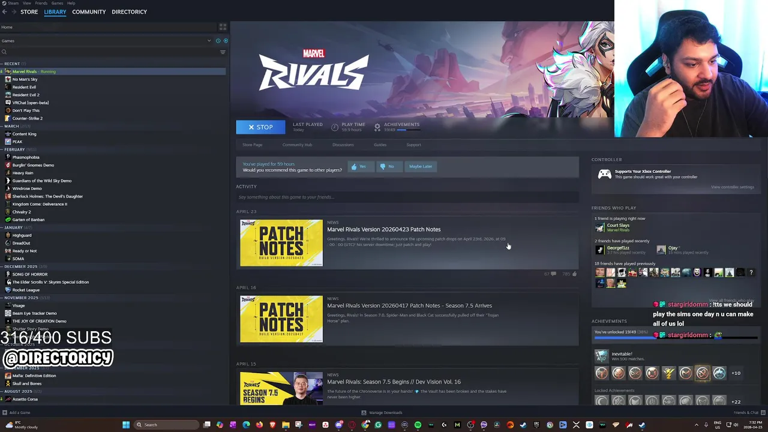Viewport: 768px width, 432px height.
Task: Open the Windows Start button
Action: coord(126,425)
